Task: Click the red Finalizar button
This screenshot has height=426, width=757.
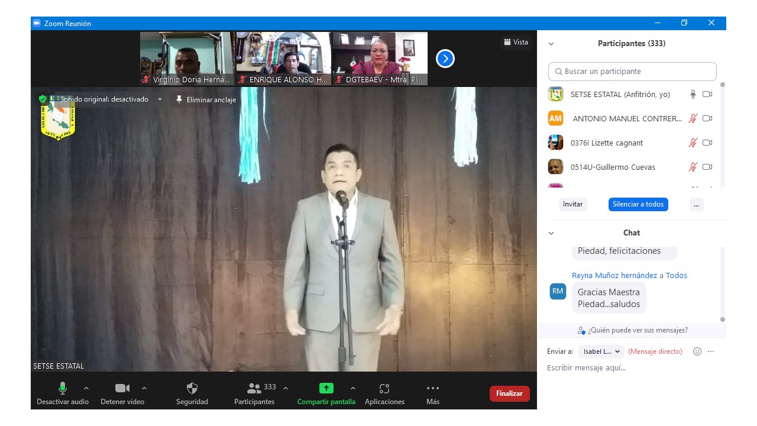Action: click(x=509, y=393)
